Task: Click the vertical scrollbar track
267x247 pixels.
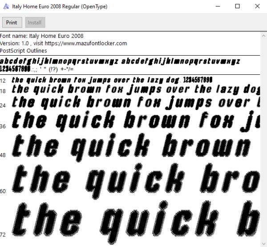Action: point(263,140)
